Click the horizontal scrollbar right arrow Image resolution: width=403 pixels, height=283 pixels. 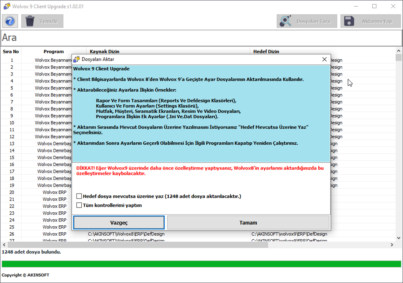(392, 245)
